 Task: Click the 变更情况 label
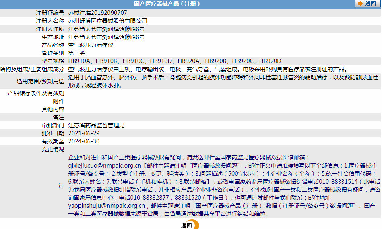tap(53, 149)
